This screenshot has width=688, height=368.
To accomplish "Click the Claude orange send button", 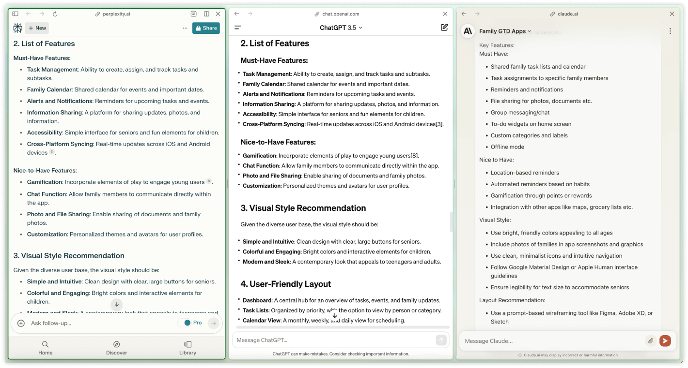I will (665, 341).
